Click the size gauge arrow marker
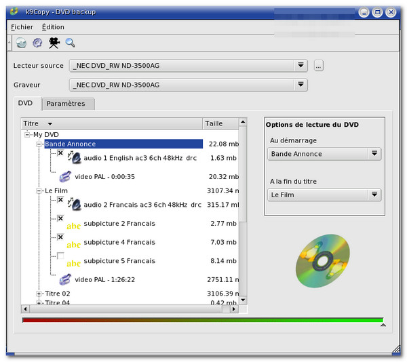Screen dimensions: 407x362 point(383,325)
